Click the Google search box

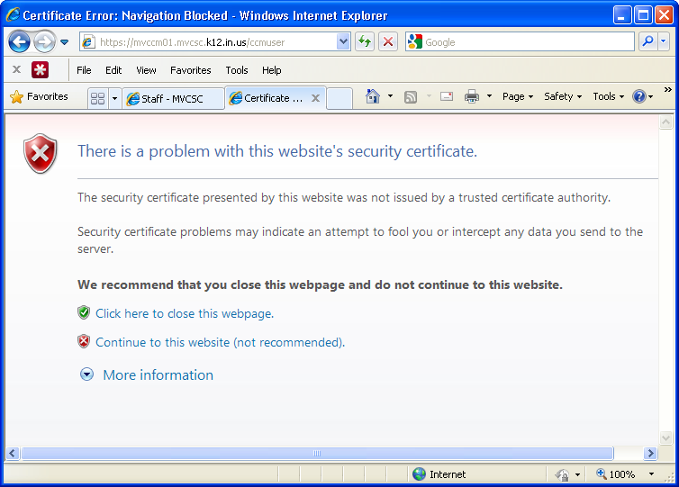521,42
